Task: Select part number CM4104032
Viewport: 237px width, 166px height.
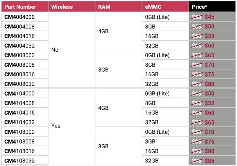Action: pos(19,122)
